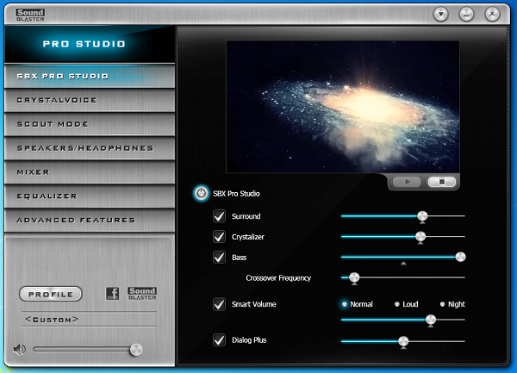Toggle the SBX Pro Studio power button
517x373 pixels.
[x=201, y=194]
